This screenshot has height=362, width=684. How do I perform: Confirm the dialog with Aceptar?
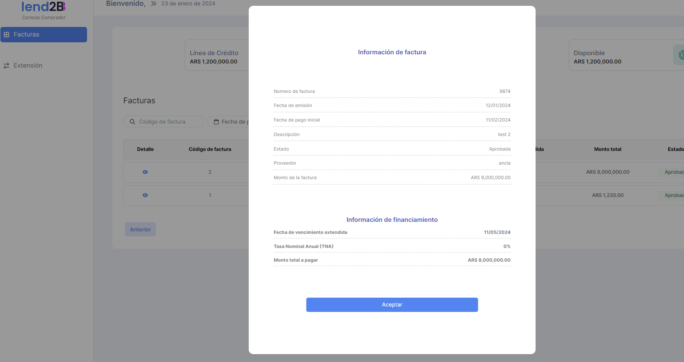392,305
